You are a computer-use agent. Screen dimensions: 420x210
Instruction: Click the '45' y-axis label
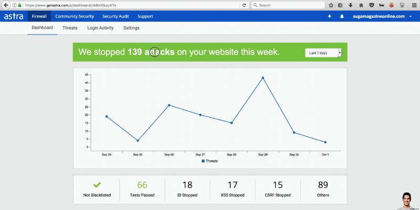(87, 75)
